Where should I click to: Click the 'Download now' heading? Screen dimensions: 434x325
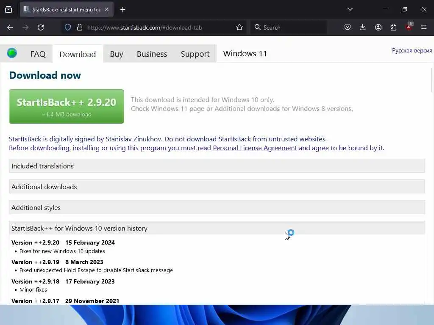pos(45,75)
